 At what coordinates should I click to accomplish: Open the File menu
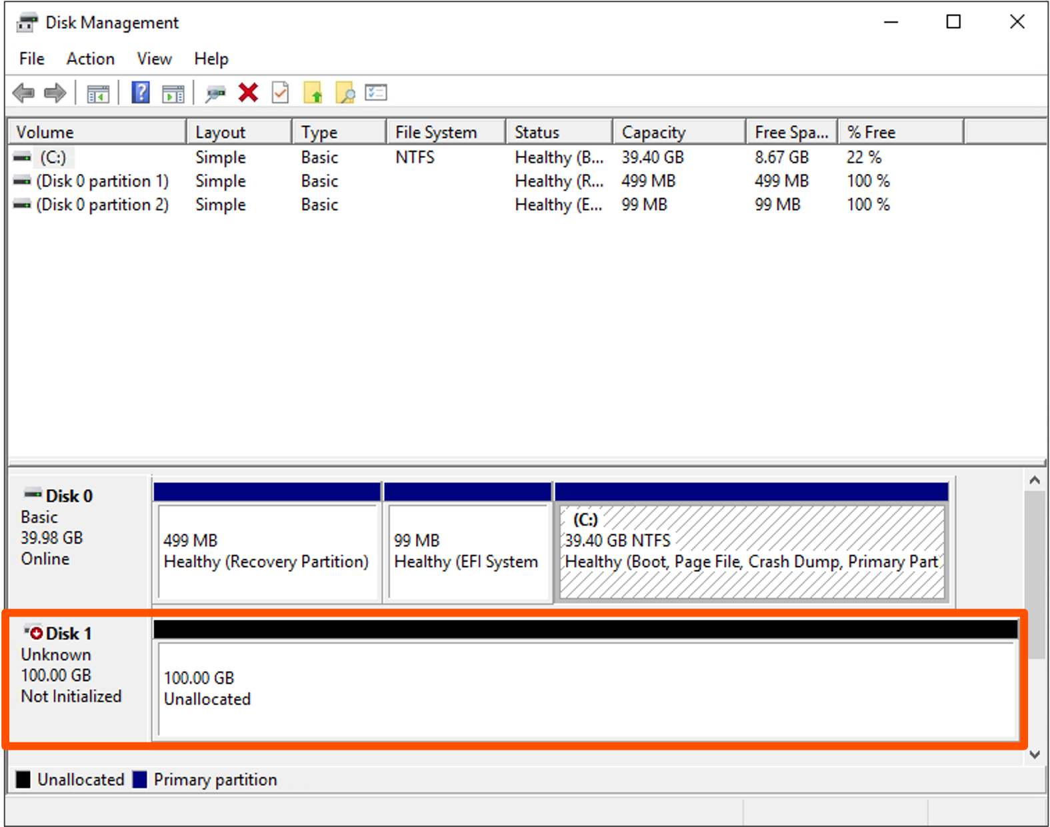coord(32,59)
